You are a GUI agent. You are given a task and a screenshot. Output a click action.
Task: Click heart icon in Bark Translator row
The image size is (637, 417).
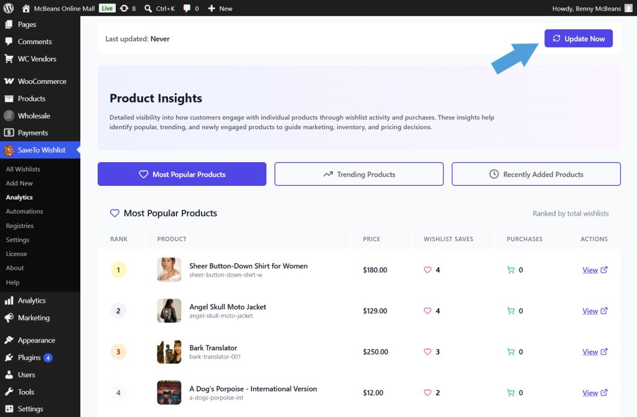pyautogui.click(x=427, y=352)
